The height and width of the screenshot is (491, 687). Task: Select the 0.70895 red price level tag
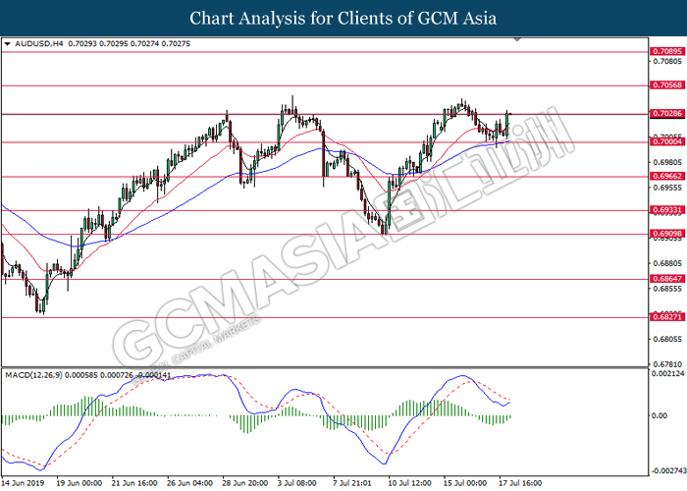point(666,50)
